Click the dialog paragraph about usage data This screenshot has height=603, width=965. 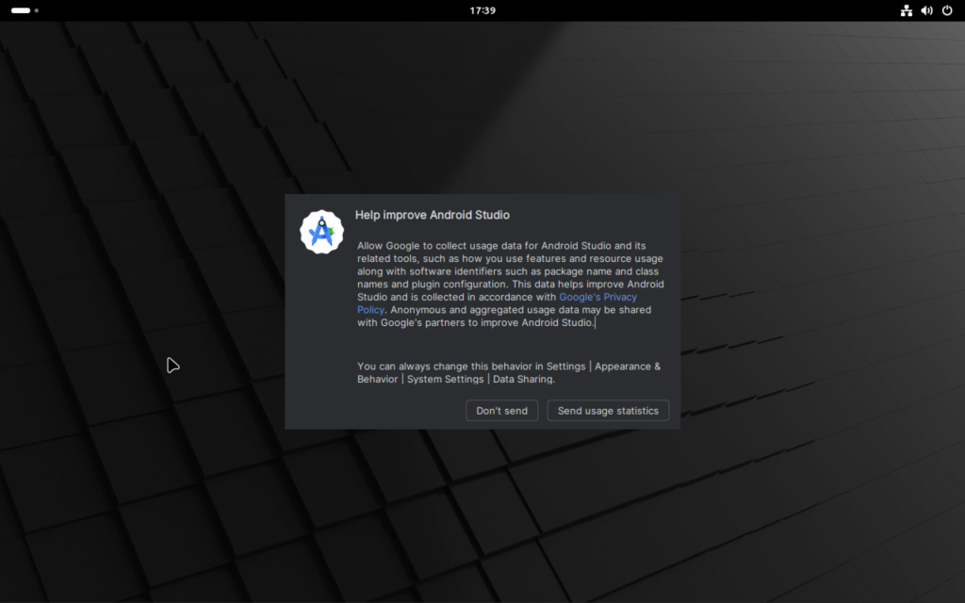point(509,283)
